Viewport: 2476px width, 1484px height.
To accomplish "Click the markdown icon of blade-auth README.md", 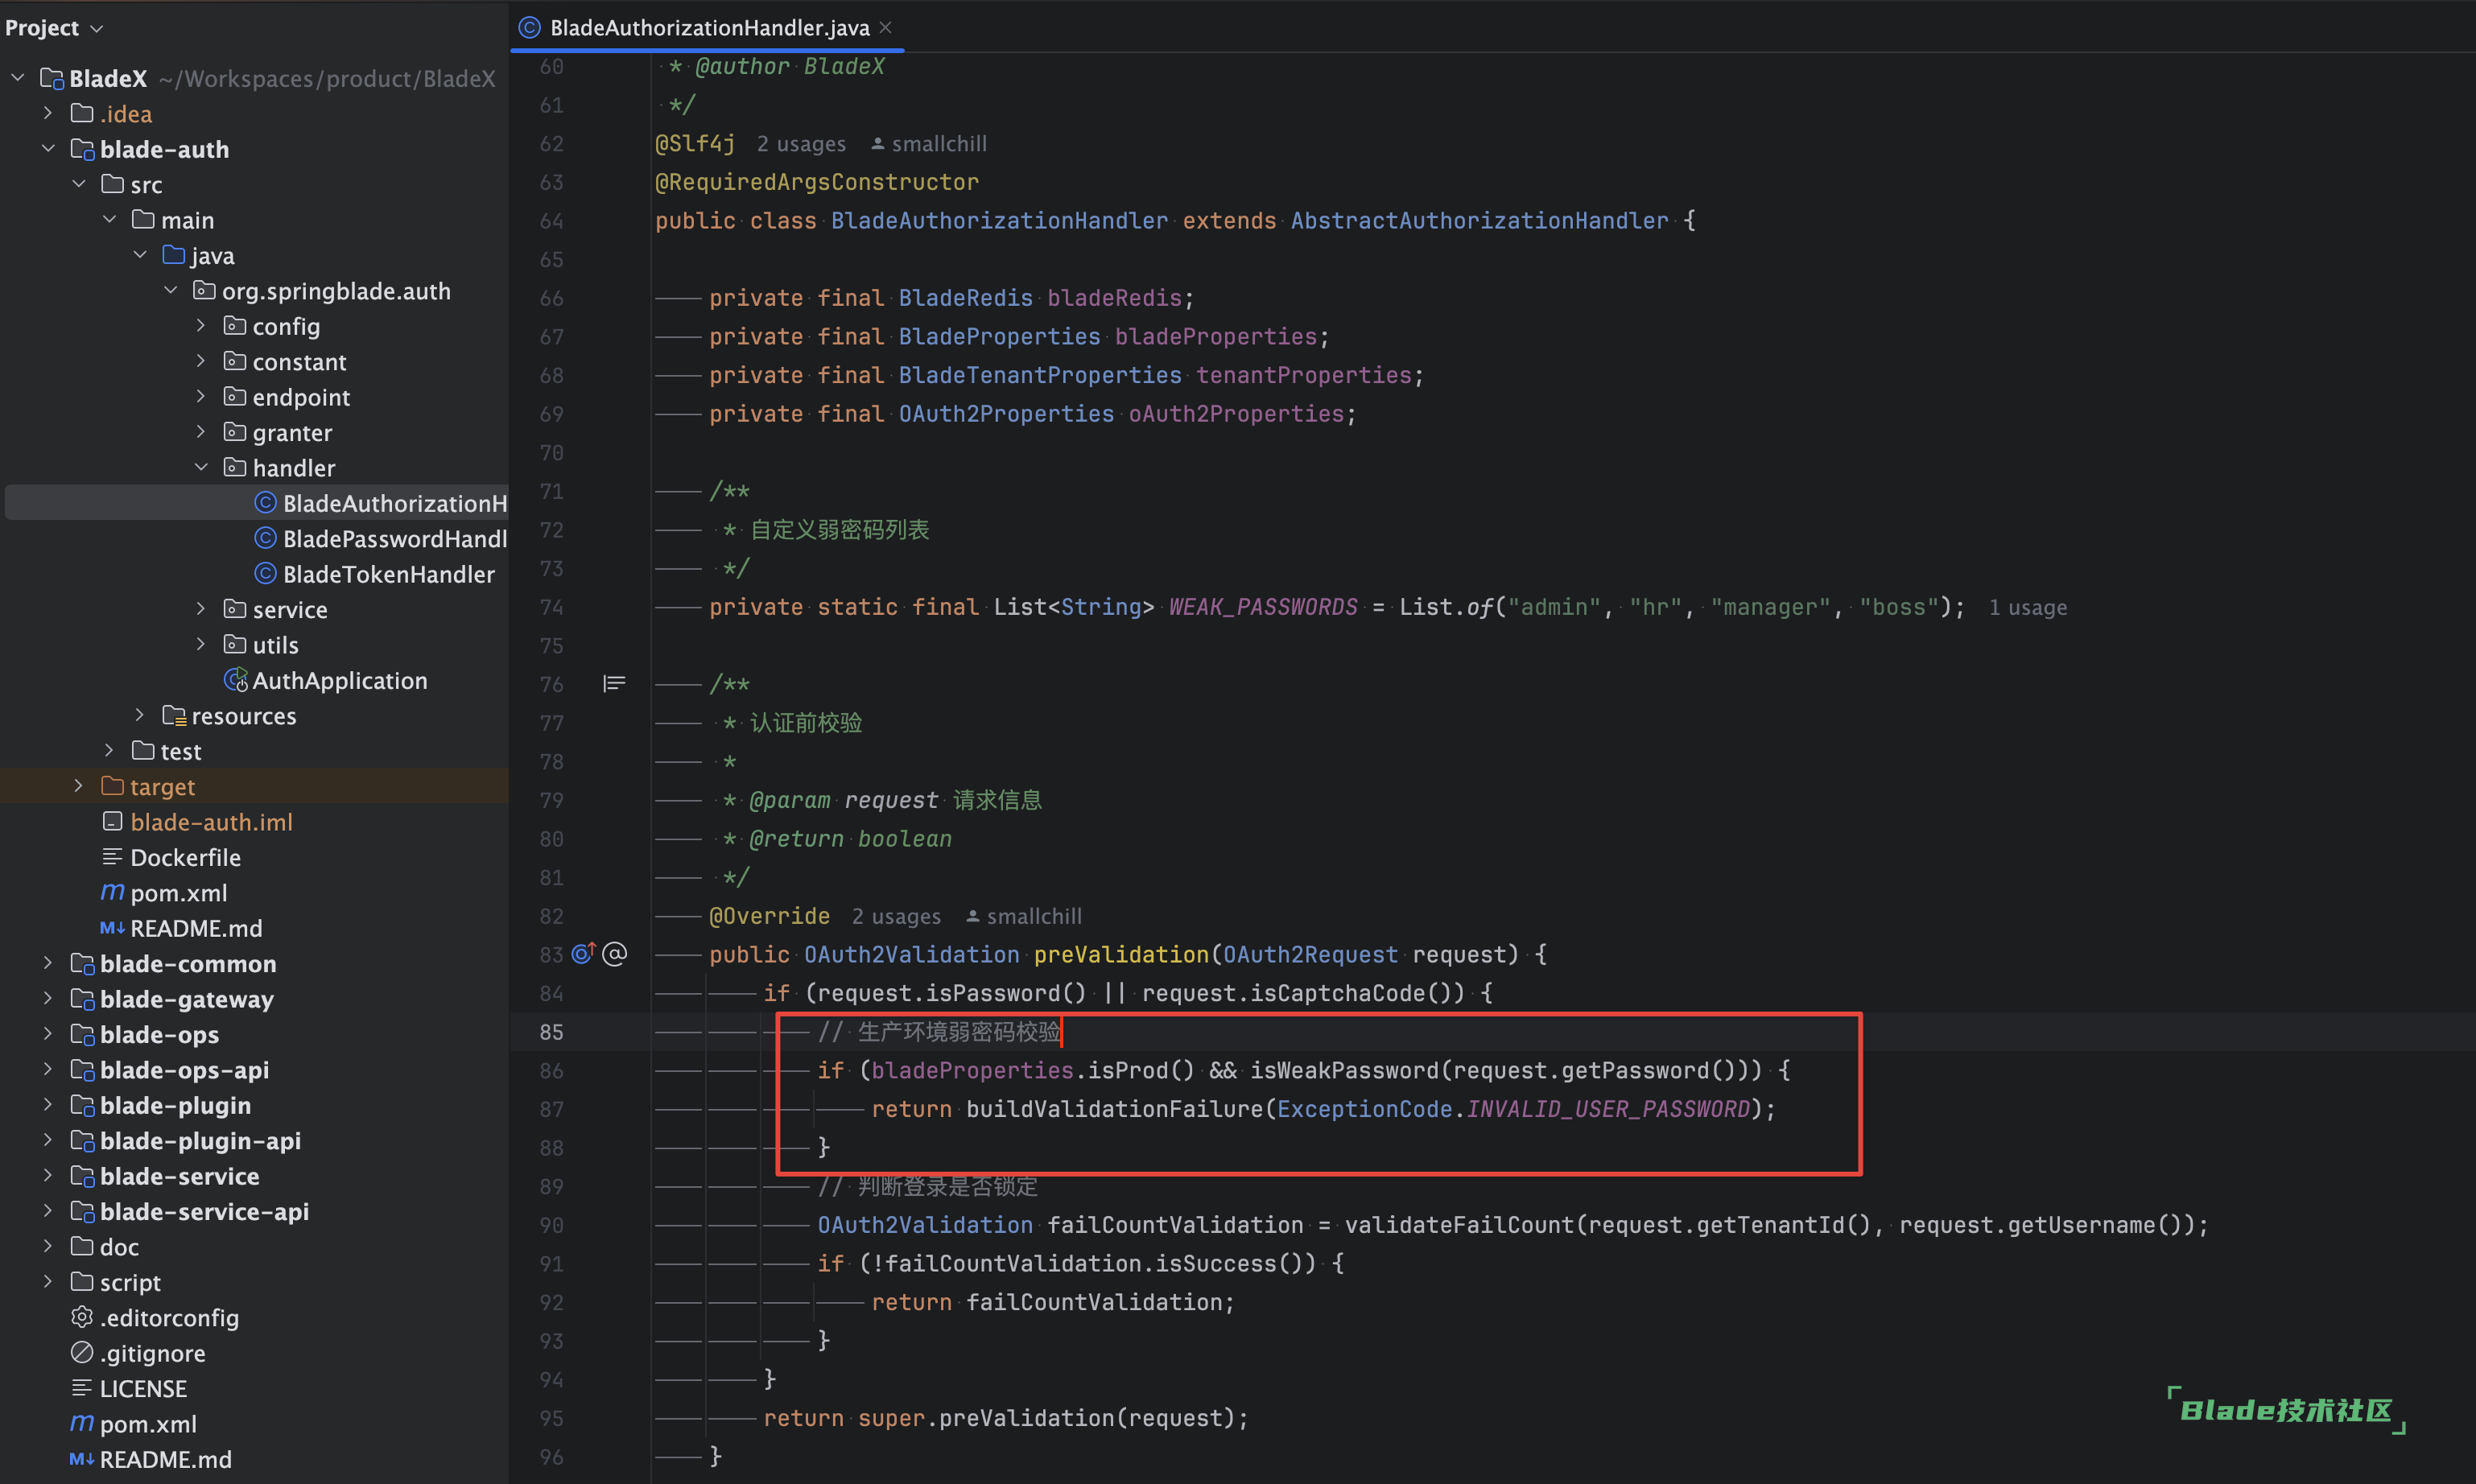I will (x=112, y=928).
